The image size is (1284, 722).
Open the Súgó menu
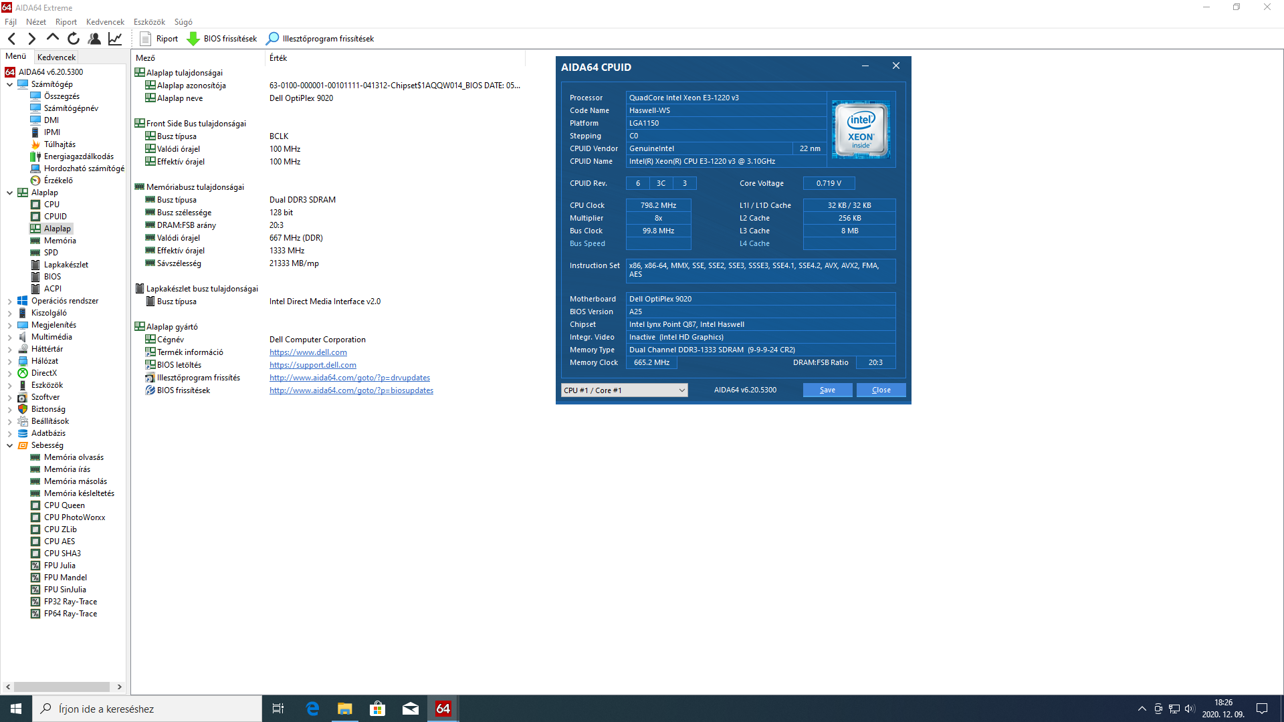[183, 22]
